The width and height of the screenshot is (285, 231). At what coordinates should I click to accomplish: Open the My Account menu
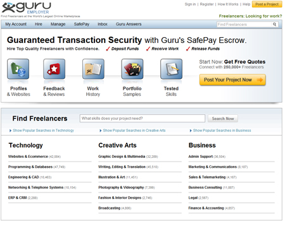click(16, 24)
